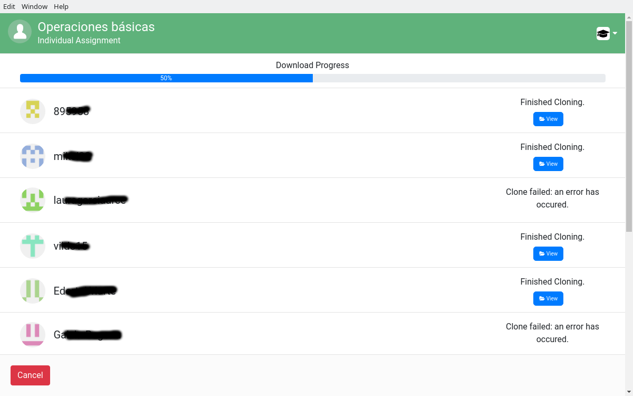Click the pink identicon avatar for Ga
The width and height of the screenshot is (633, 396).
click(x=33, y=334)
